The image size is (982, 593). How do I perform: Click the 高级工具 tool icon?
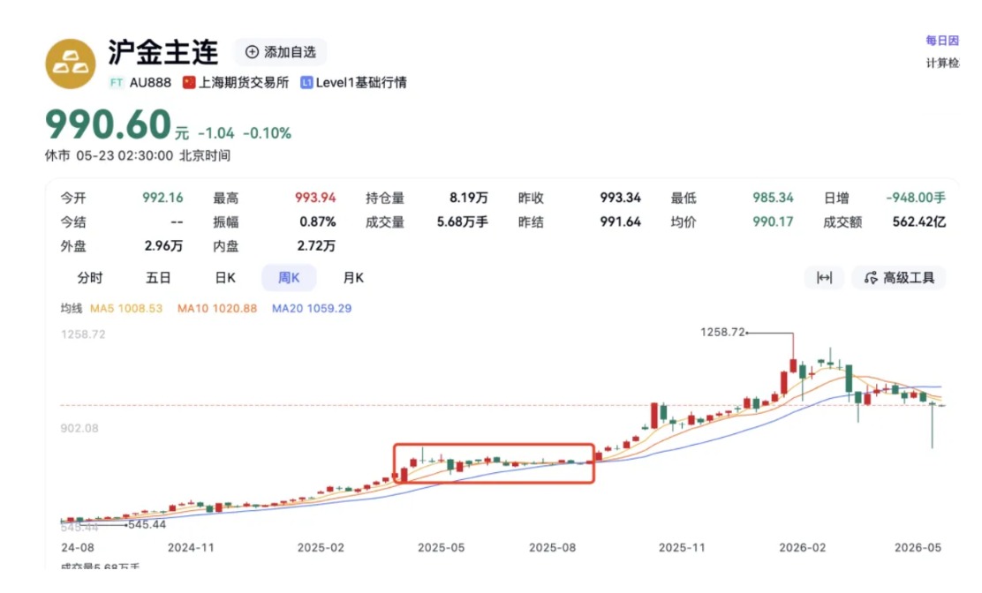coord(871,278)
